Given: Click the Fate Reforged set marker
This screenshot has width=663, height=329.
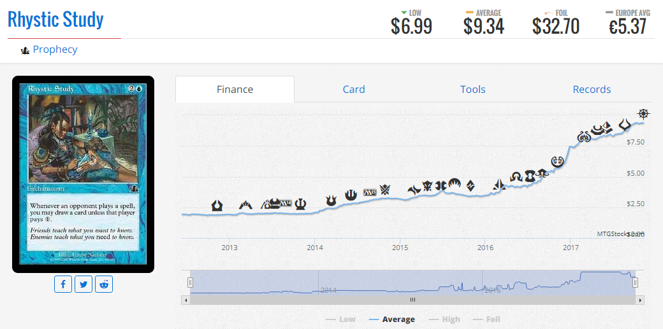Looking at the screenshot, I should coord(414,190).
